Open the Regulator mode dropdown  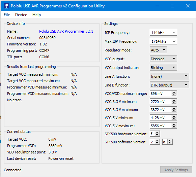click(158, 50)
